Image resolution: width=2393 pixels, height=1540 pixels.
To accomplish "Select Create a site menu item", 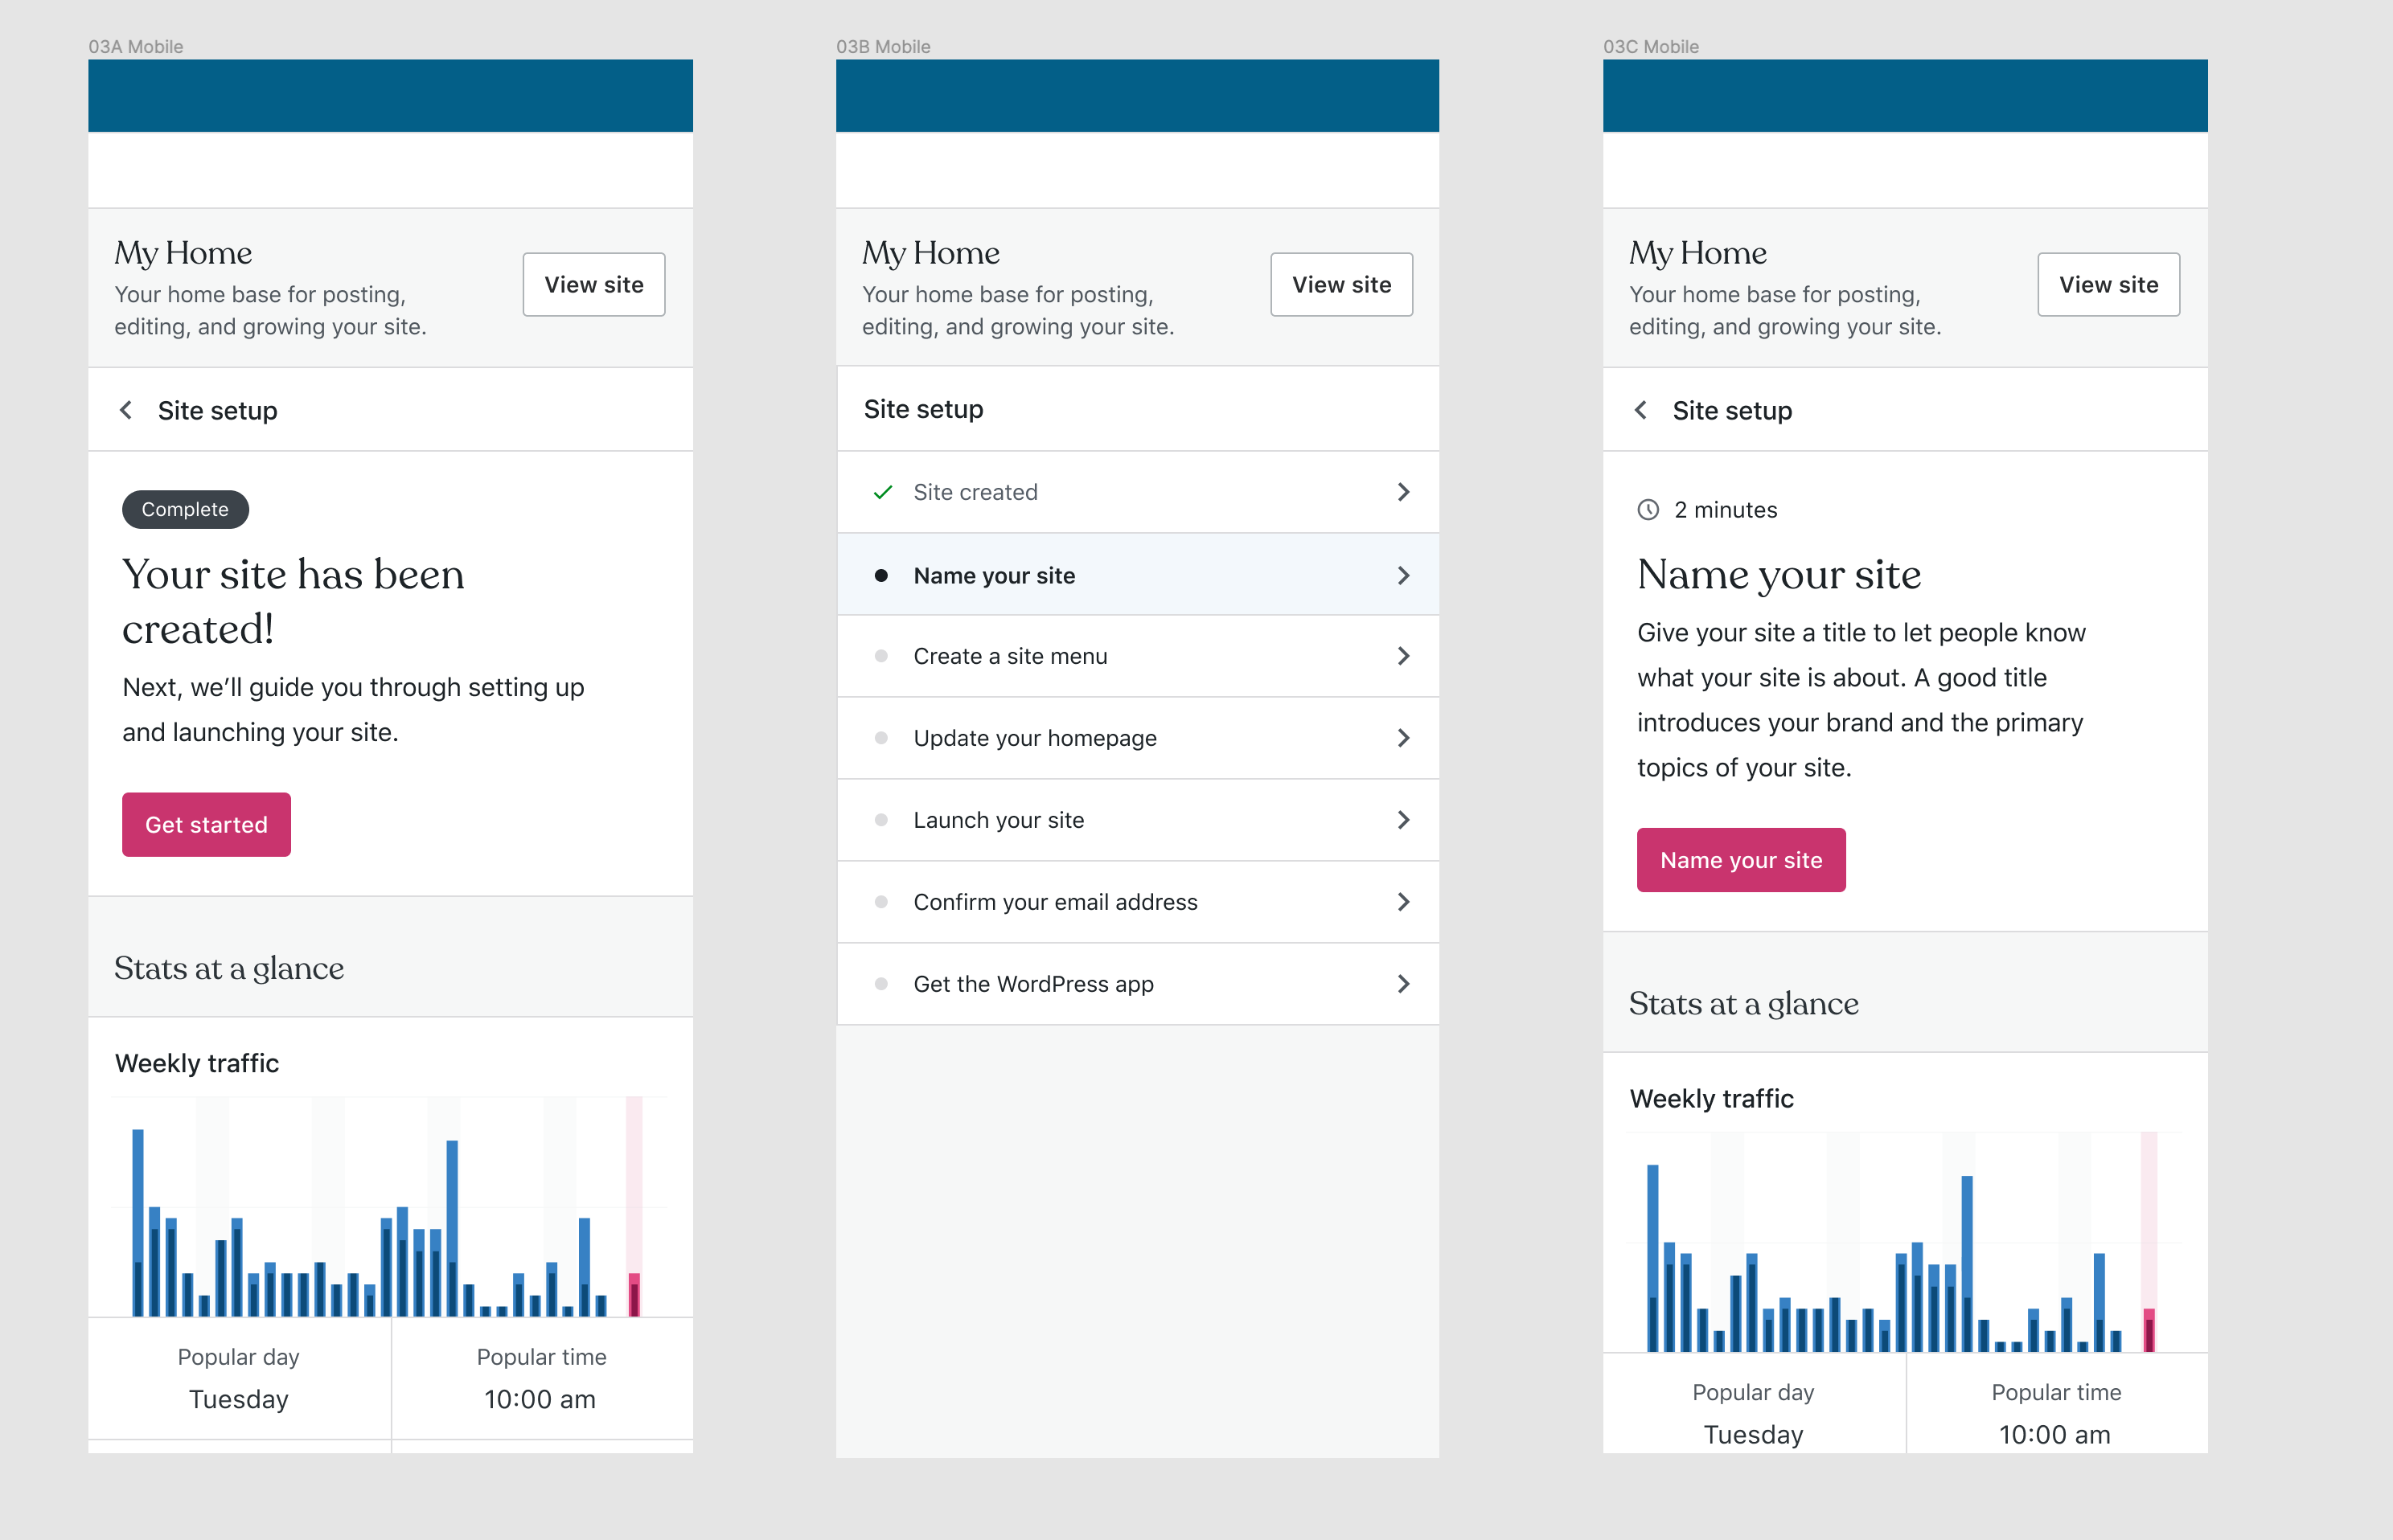I will [x=1011, y=656].
